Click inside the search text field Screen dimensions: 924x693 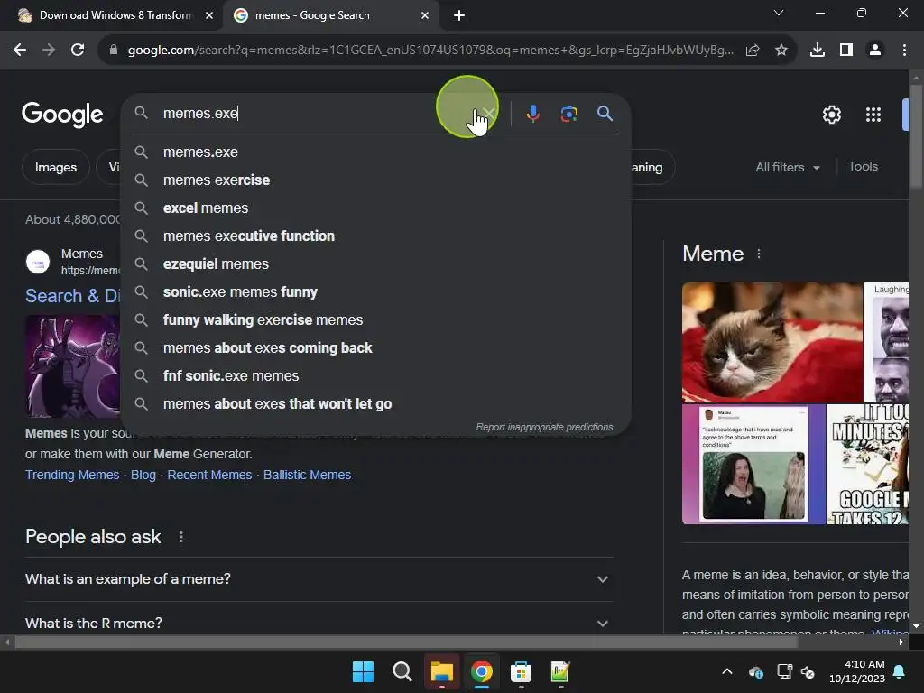(x=319, y=113)
